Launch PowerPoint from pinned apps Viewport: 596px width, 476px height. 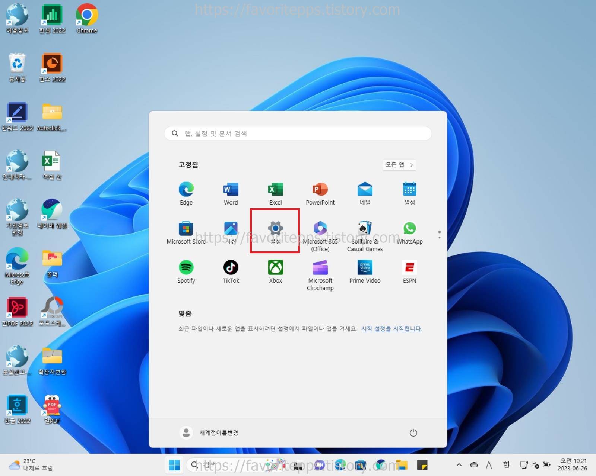coord(320,193)
